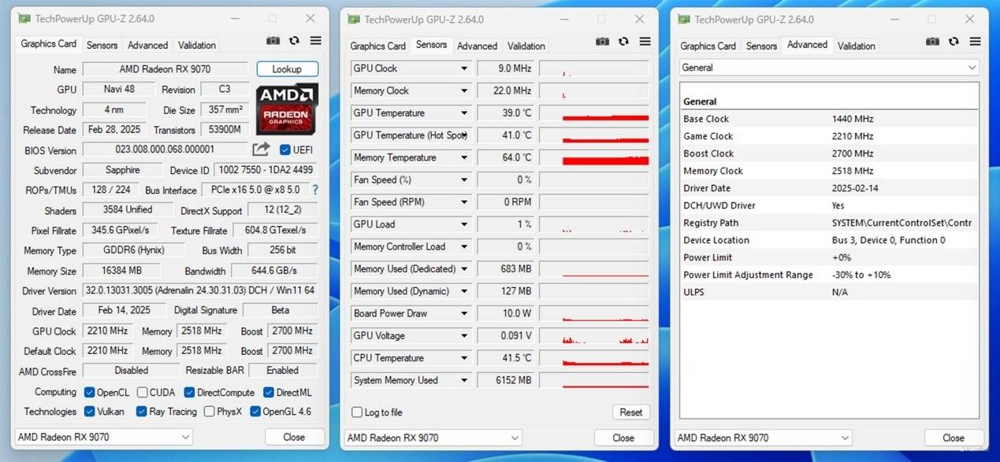
Task: Toggle the Ray Tracing checkbox
Action: pyautogui.click(x=141, y=411)
